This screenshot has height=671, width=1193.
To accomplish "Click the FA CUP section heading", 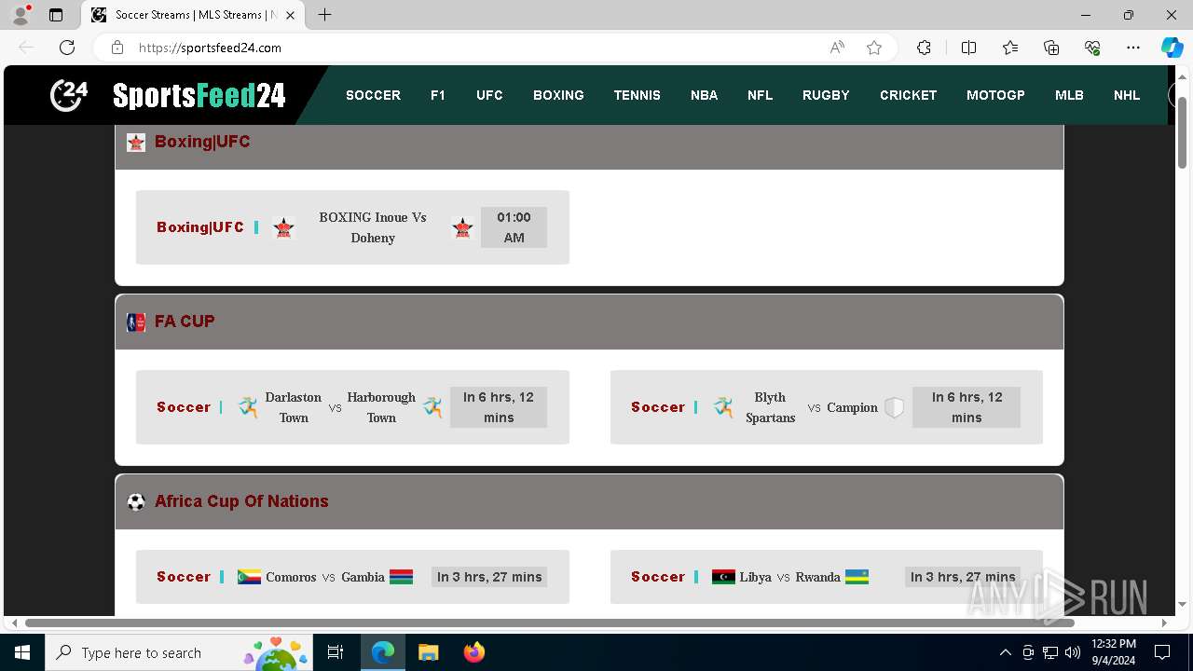I will (185, 322).
